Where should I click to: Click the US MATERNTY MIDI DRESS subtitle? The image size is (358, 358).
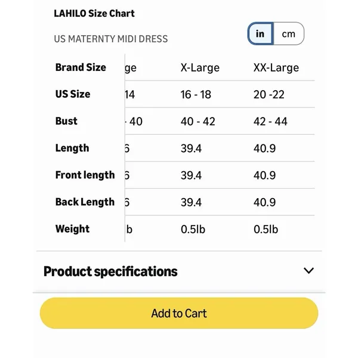pyautogui.click(x=111, y=39)
